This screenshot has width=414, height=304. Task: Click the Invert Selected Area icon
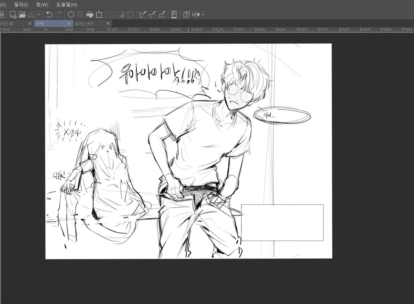tap(121, 14)
